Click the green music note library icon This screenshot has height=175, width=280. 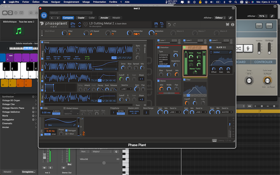[x=19, y=31]
